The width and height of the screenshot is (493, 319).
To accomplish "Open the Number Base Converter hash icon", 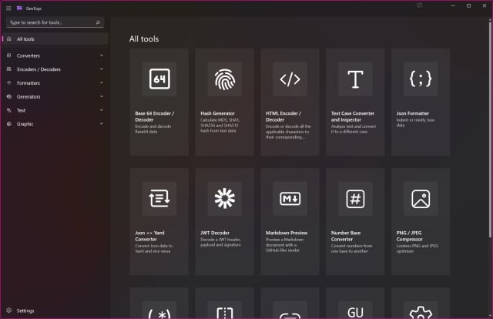I will [355, 199].
